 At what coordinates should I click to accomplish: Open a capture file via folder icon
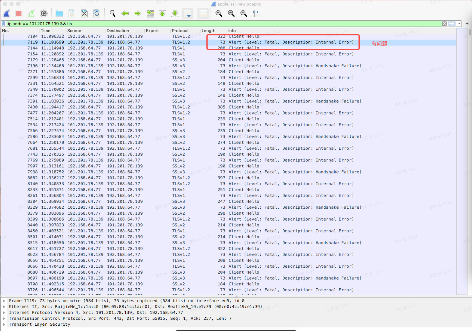tap(59, 13)
